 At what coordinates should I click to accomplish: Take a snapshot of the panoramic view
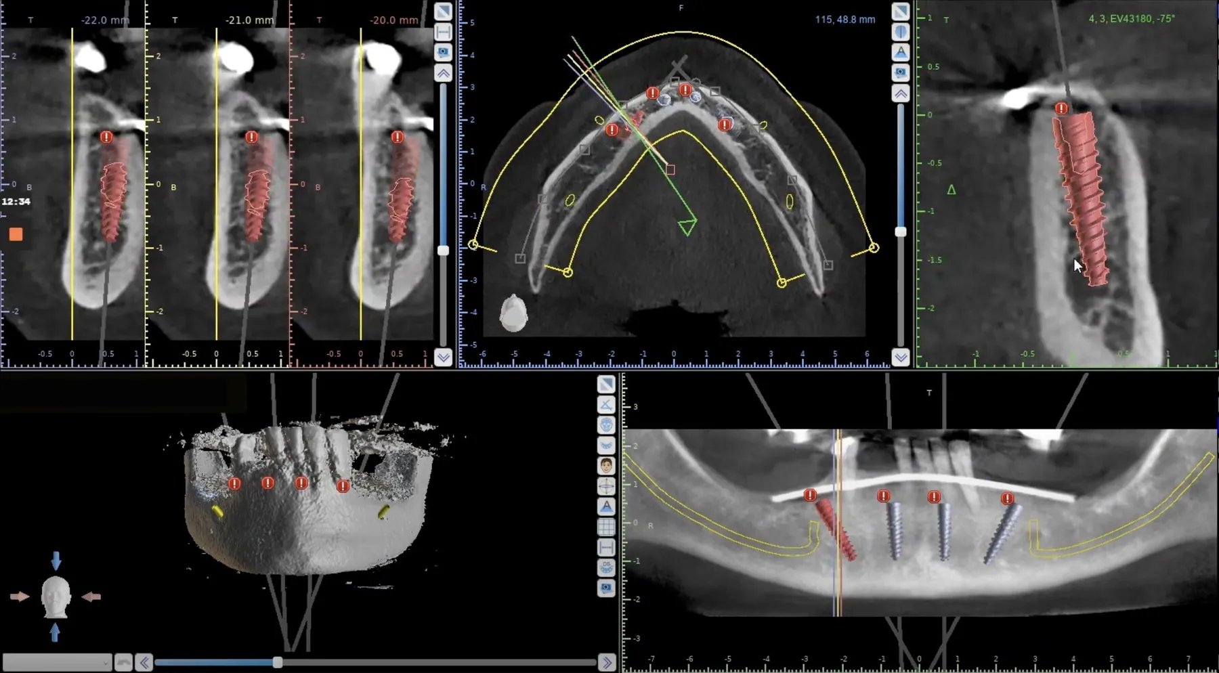pos(606,588)
